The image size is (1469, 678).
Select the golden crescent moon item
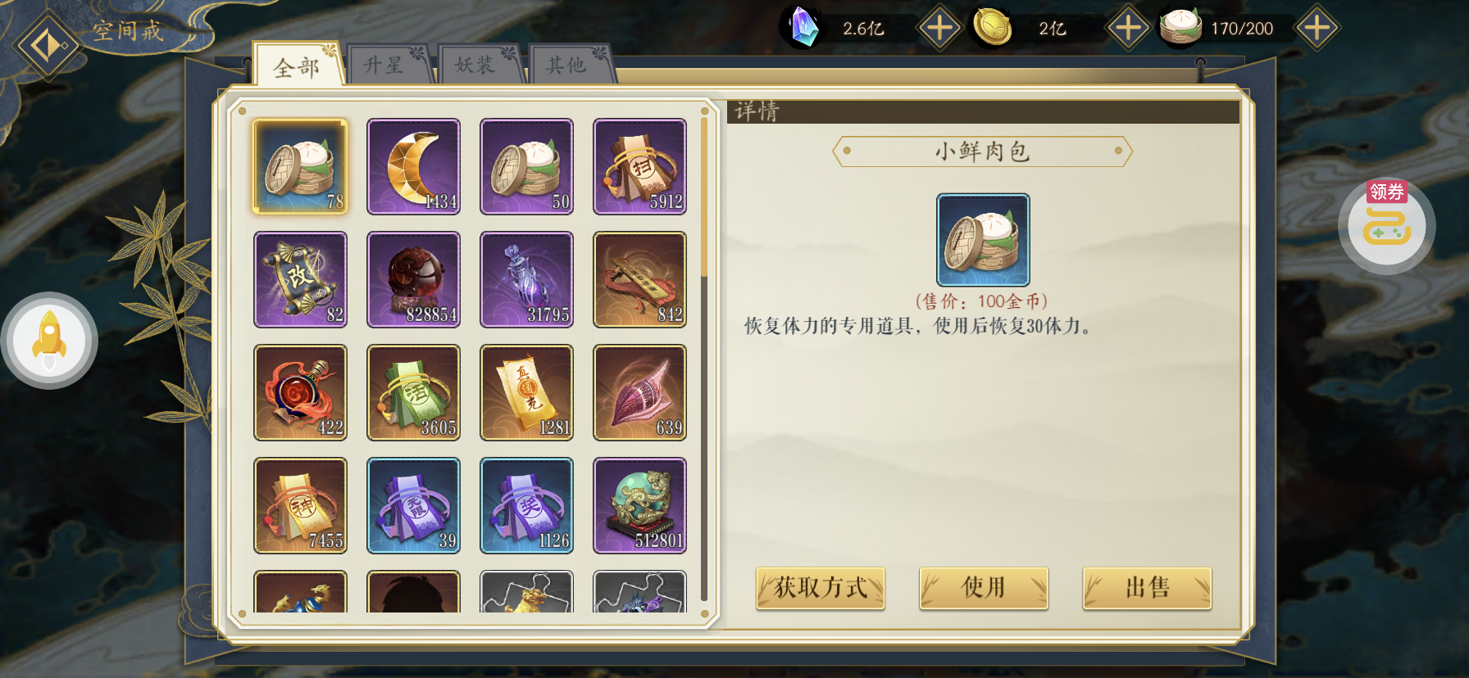point(413,167)
